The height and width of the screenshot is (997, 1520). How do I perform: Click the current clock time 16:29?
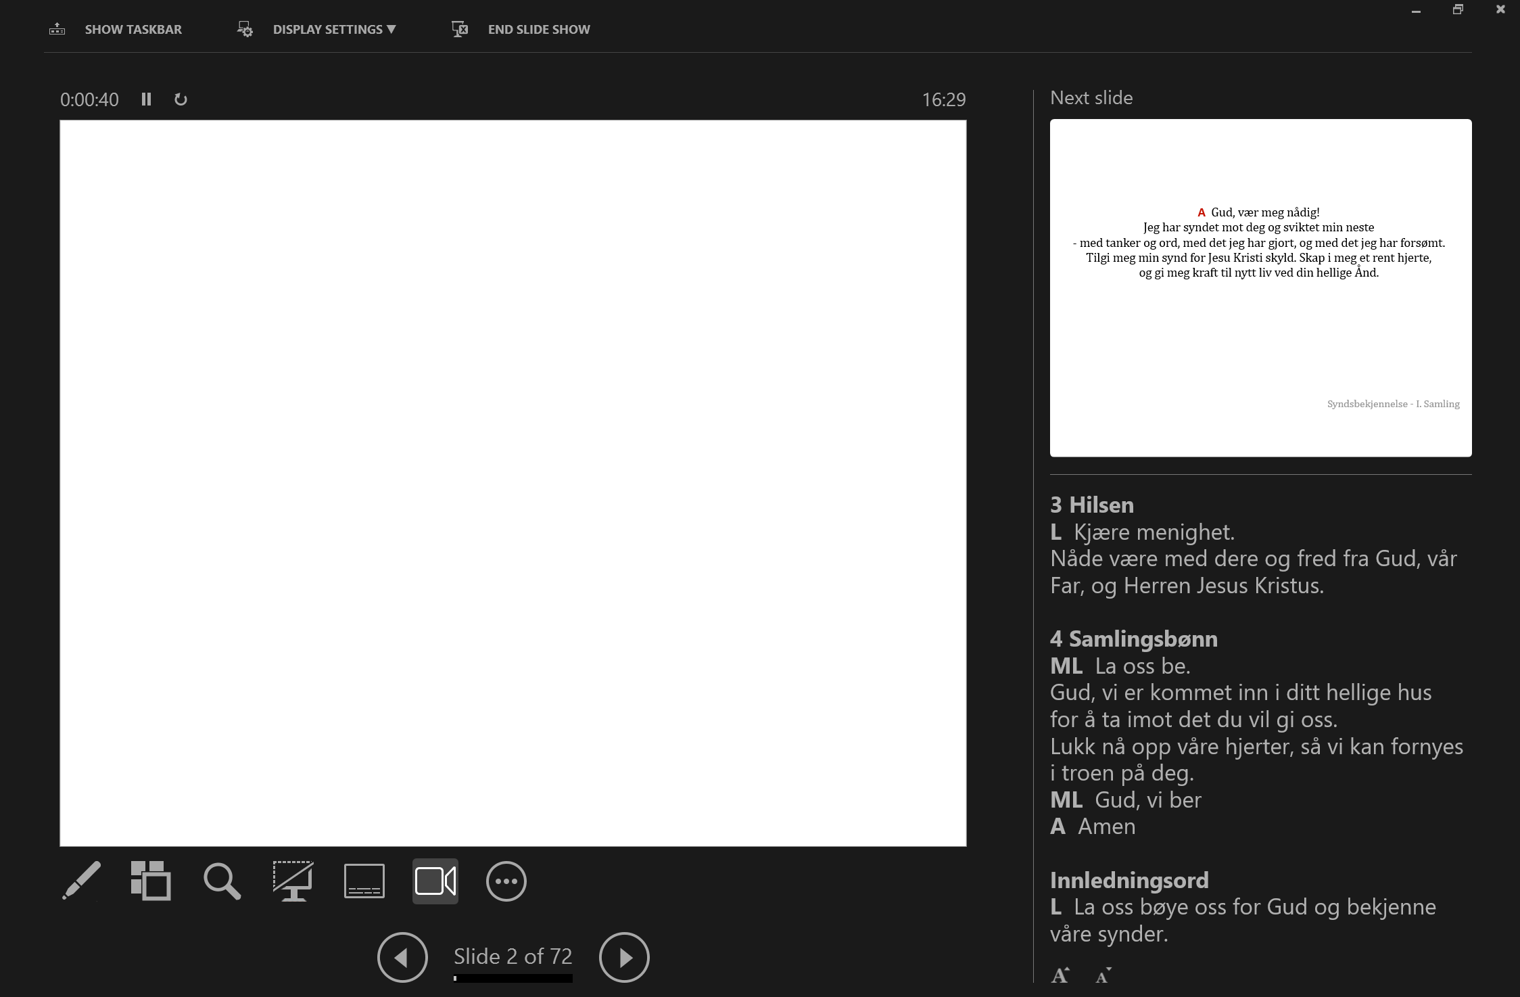[944, 99]
